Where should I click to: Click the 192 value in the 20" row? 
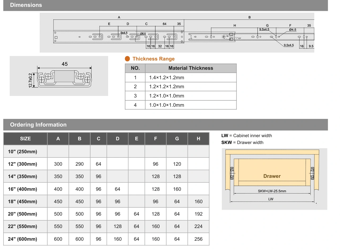tap(198, 214)
